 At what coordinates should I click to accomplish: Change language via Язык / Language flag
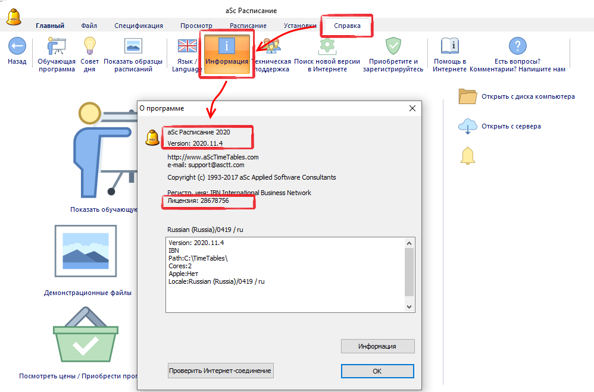[187, 46]
